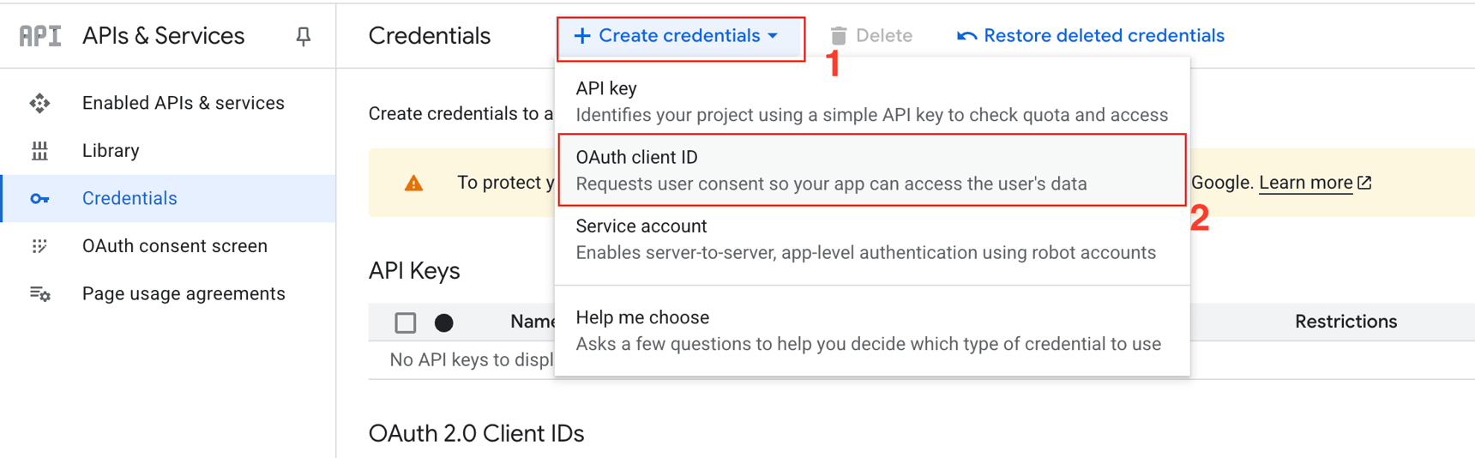The height and width of the screenshot is (458, 1475).
Task: Open the Learn more link
Action: (x=1305, y=183)
